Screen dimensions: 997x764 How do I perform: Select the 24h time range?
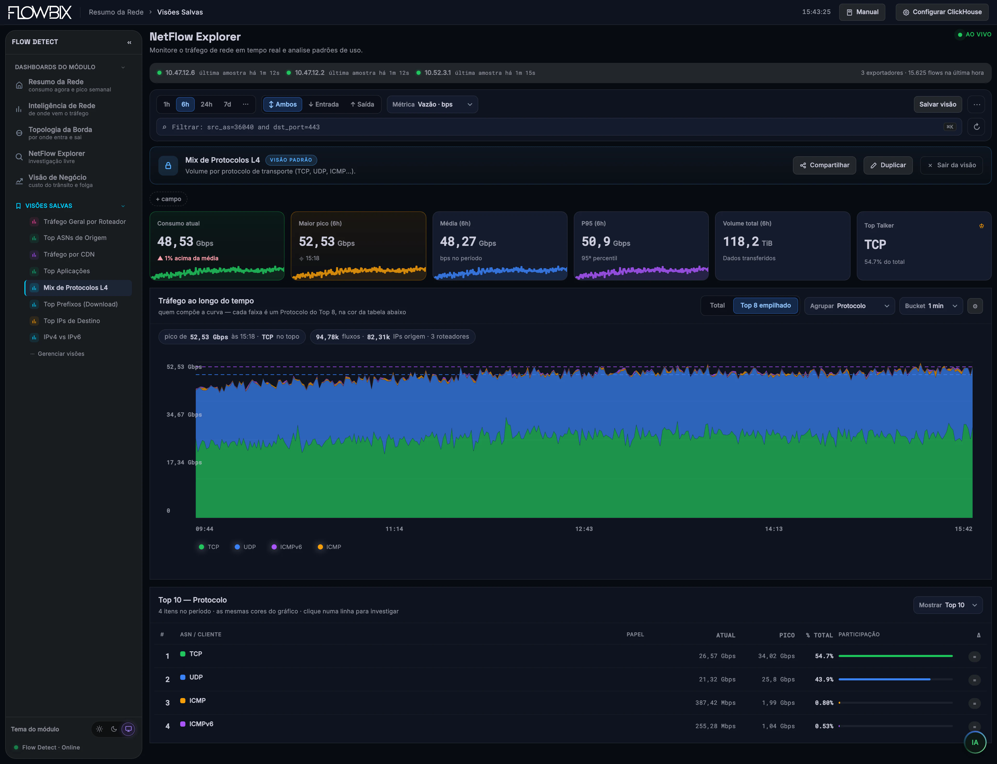206,105
